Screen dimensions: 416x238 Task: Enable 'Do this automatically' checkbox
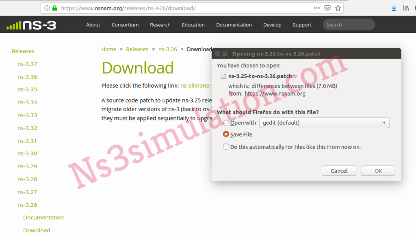coord(226,147)
